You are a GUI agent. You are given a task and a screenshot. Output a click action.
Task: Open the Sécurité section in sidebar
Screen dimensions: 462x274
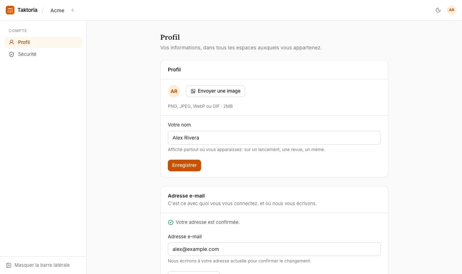43,54
